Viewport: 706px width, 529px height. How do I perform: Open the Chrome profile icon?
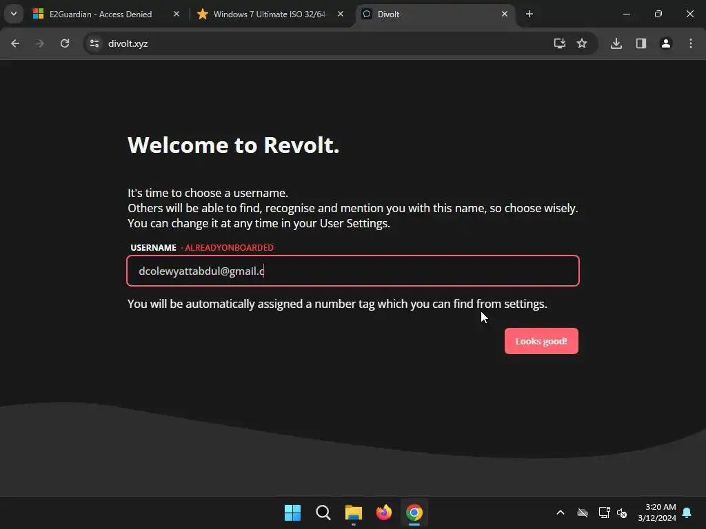pyautogui.click(x=666, y=43)
